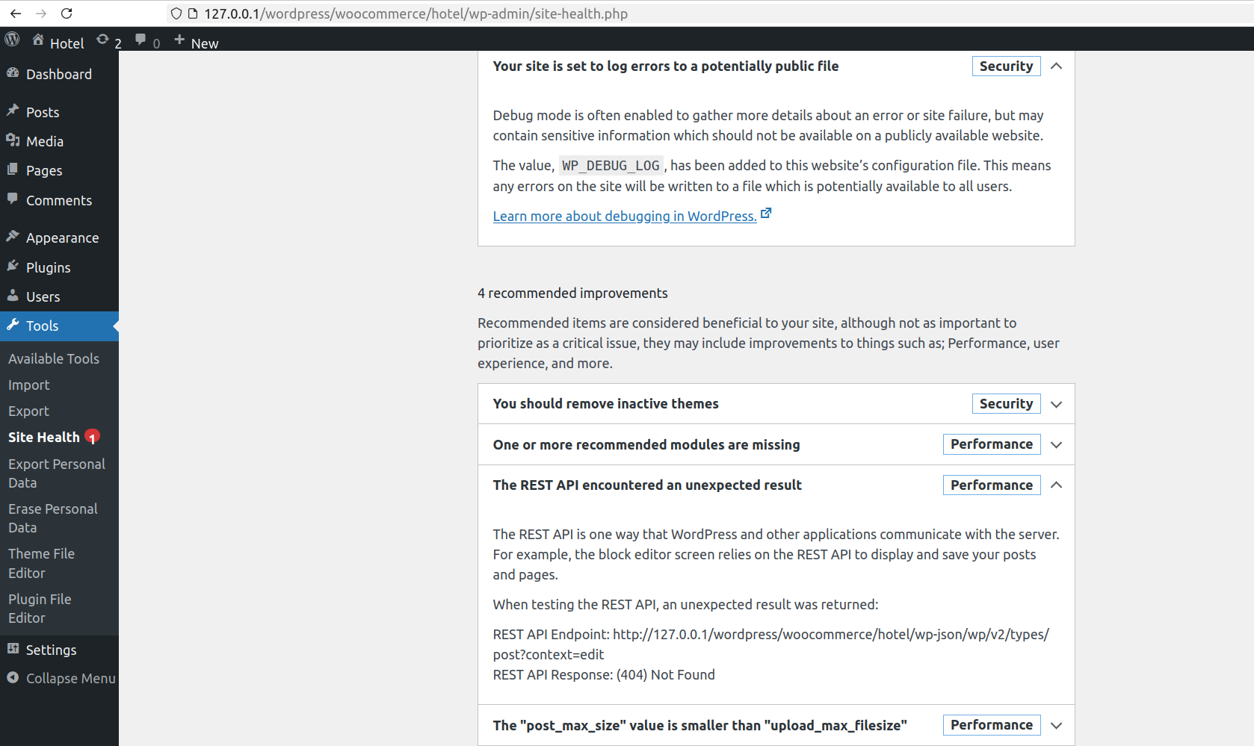
Task: Click the Comments bubble icon in the sidebar
Action: pos(13,199)
